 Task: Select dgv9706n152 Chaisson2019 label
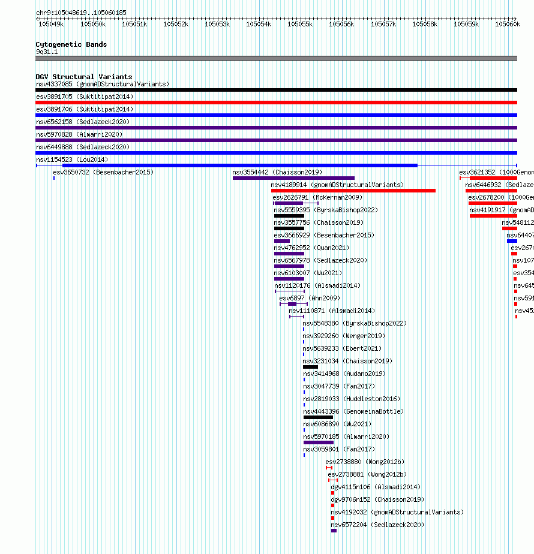(x=377, y=499)
